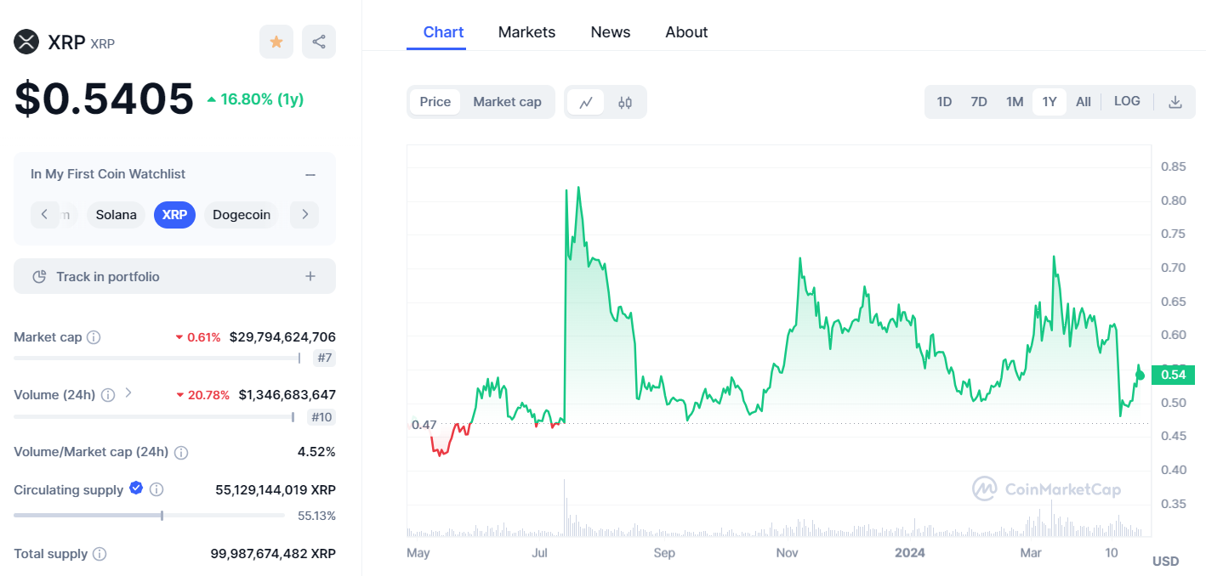This screenshot has height=576, width=1206.
Task: Set chart range to 1D
Action: [x=944, y=102]
